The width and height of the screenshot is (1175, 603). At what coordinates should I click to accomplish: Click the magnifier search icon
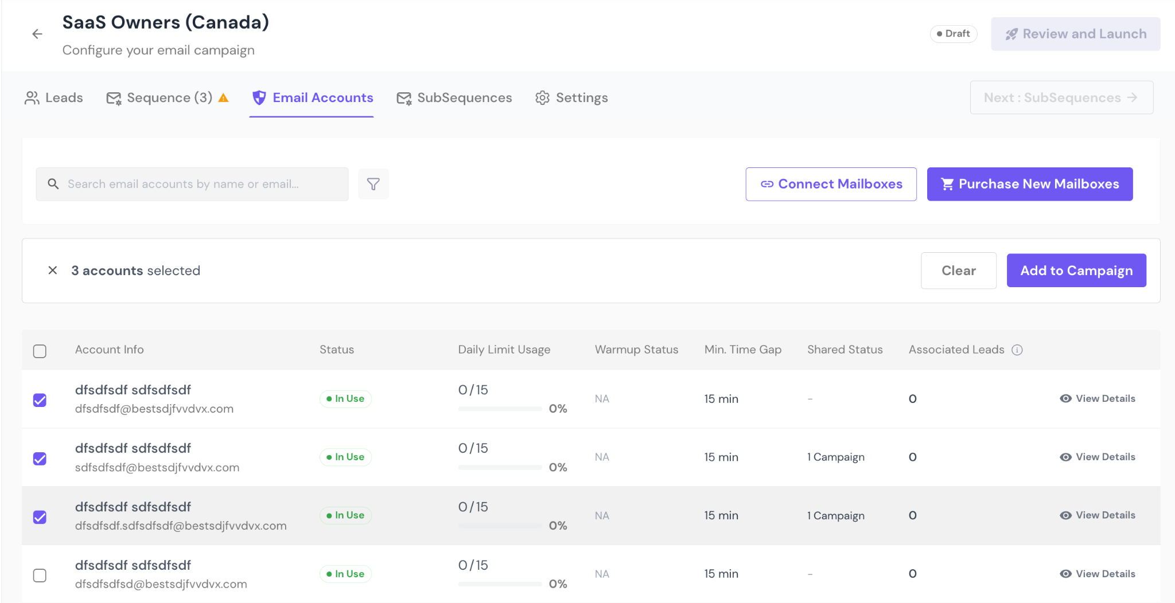(53, 184)
